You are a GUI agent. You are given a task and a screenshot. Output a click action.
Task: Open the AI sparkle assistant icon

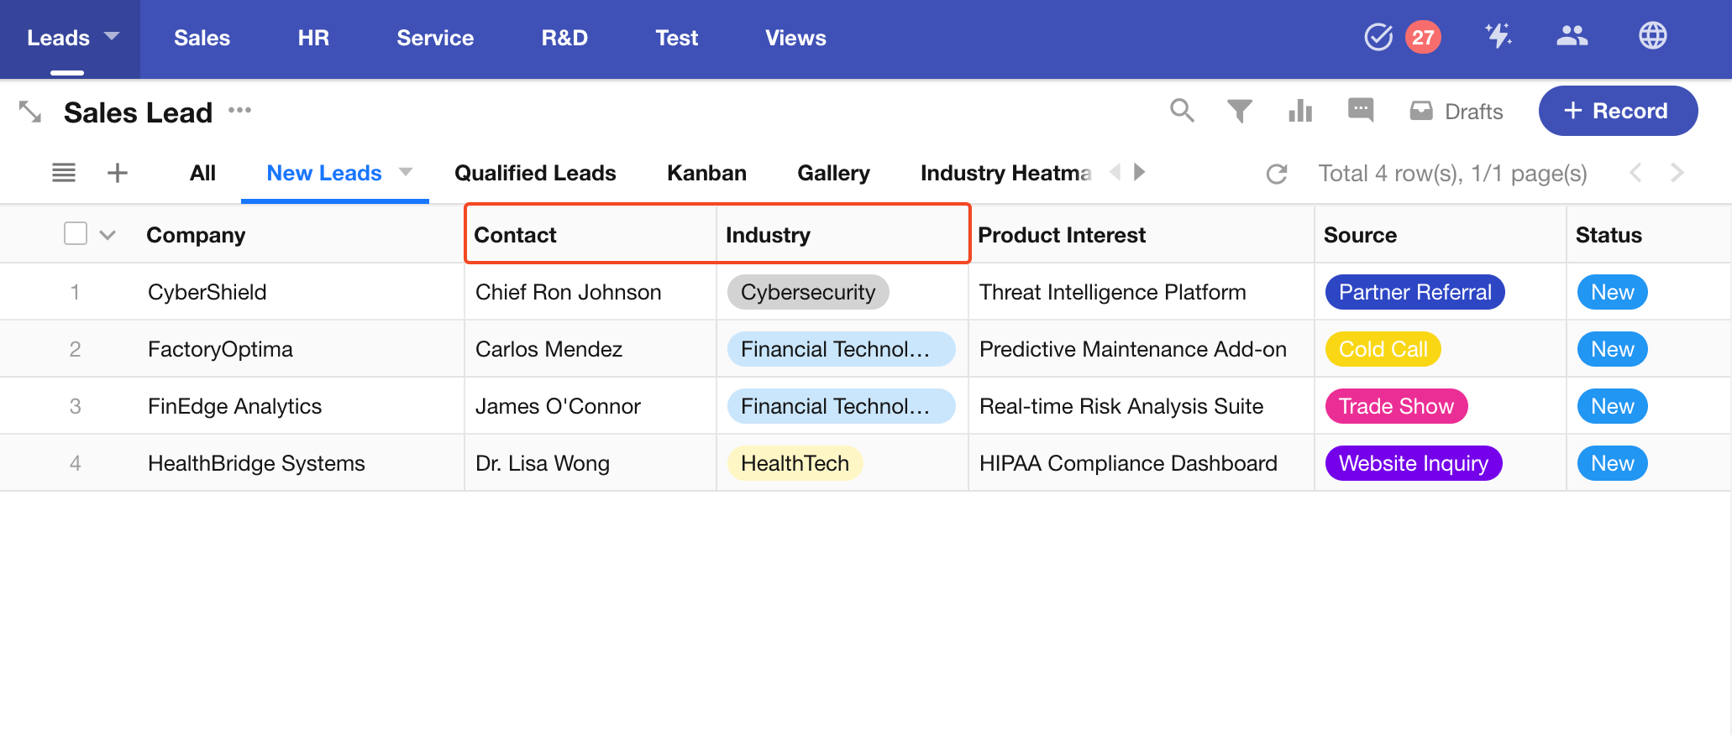1498,36
